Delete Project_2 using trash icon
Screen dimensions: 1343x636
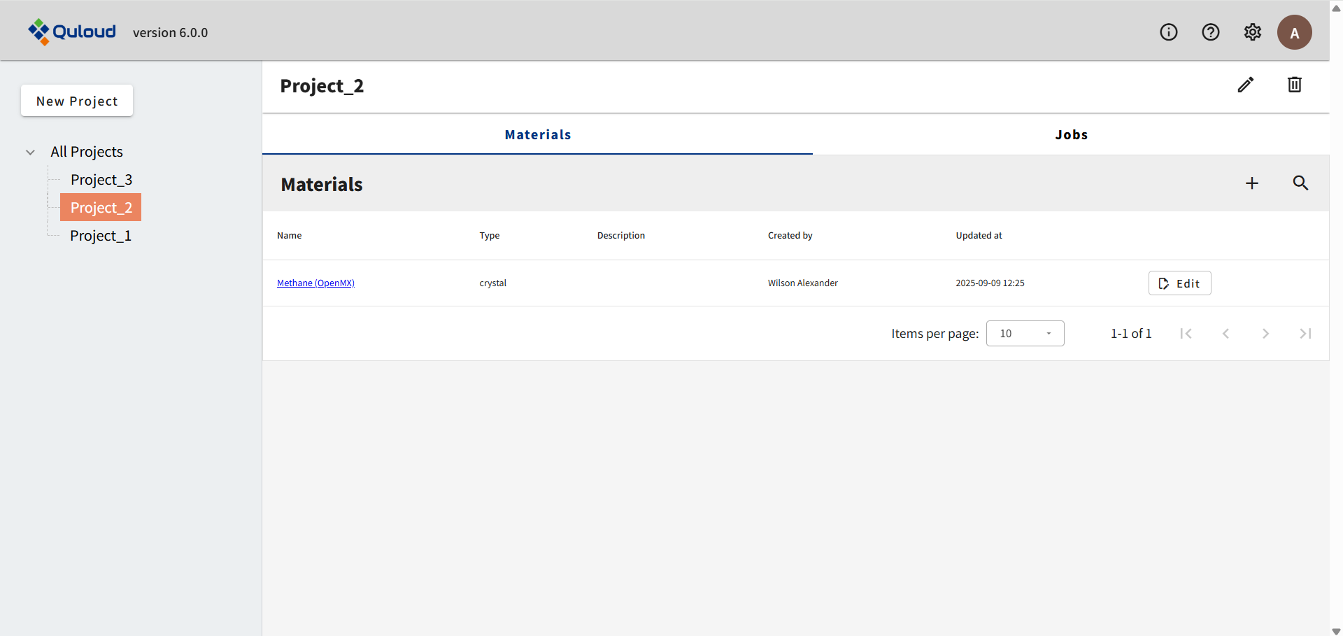tap(1294, 85)
